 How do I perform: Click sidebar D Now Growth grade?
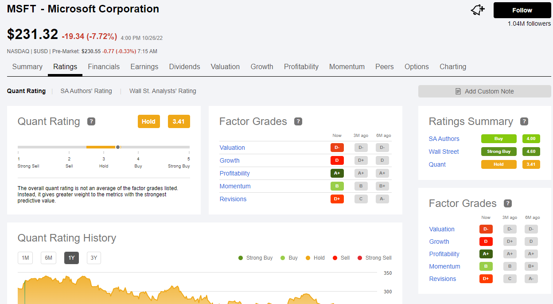[486, 242]
